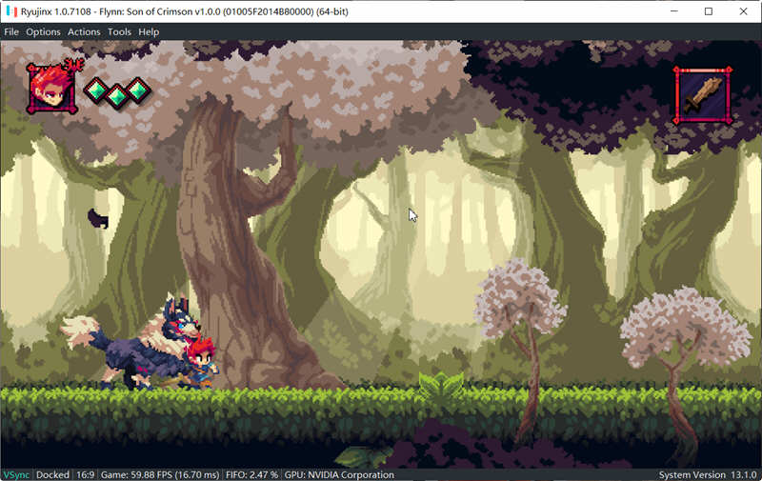The height and width of the screenshot is (481, 762).
Task: Click the third green health gem
Action: tap(138, 90)
